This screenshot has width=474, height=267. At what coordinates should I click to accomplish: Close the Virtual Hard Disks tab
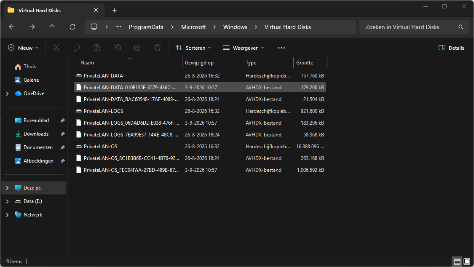(x=96, y=10)
